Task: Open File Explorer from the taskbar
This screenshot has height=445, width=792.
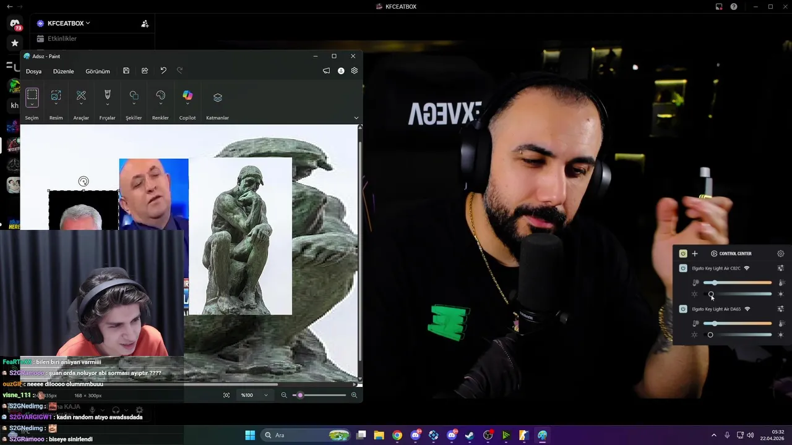Action: pyautogui.click(x=379, y=435)
